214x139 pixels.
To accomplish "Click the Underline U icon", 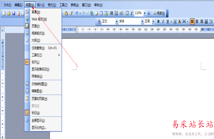I will click(x=168, y=21).
